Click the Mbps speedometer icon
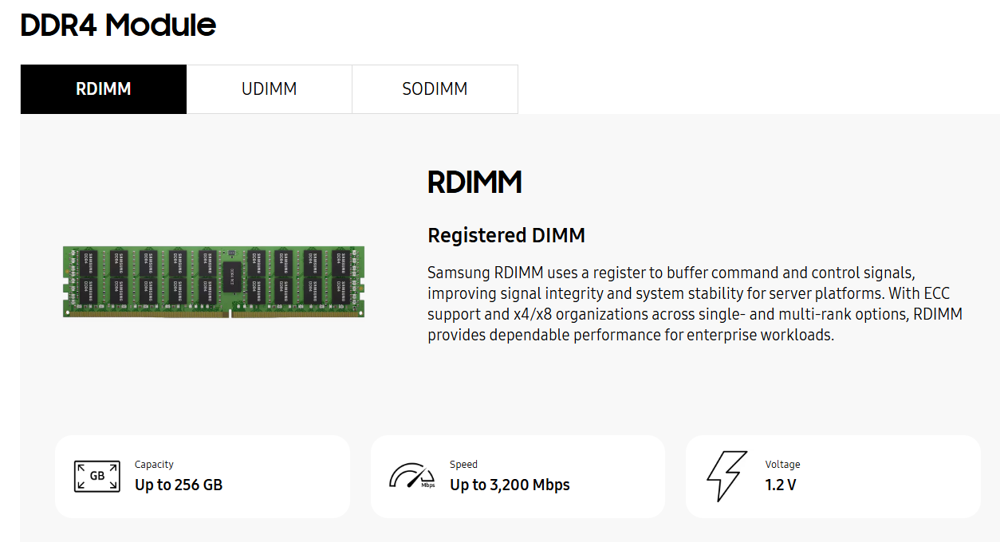This screenshot has width=1000, height=542. tap(412, 476)
